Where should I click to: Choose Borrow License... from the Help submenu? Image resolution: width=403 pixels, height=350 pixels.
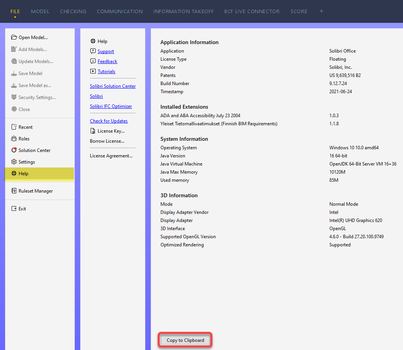pyautogui.click(x=107, y=141)
